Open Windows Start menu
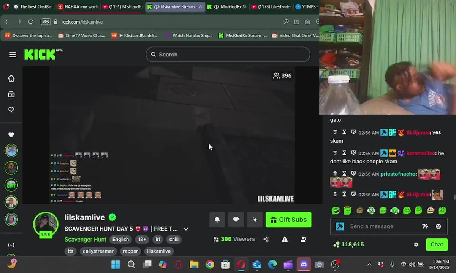 coord(116,265)
